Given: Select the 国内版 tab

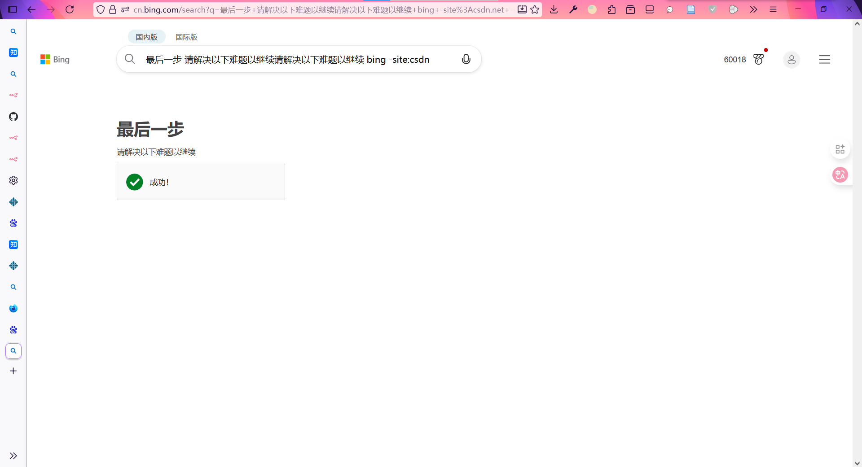Looking at the screenshot, I should 147,37.
